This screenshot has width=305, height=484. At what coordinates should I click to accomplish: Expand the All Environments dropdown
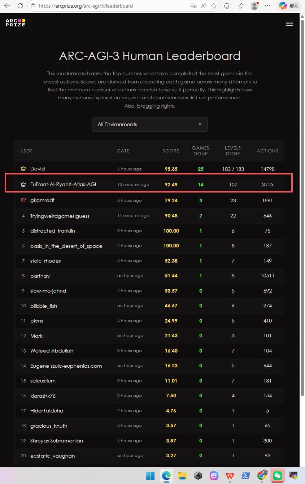pos(149,124)
